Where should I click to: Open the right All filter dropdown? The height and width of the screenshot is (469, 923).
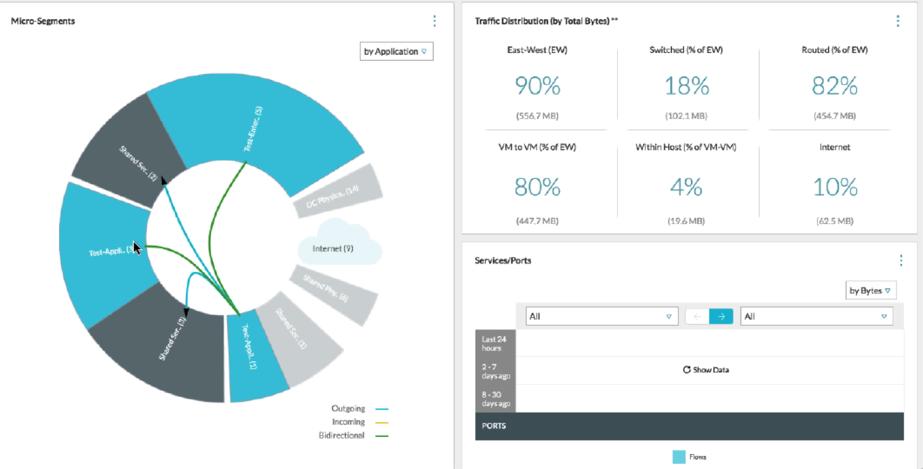pyautogui.click(x=816, y=316)
